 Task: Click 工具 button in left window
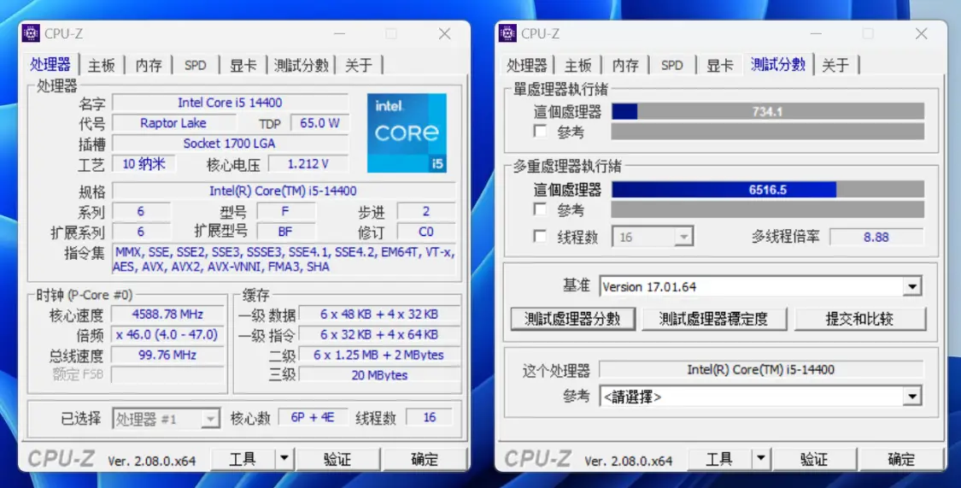[x=243, y=459]
